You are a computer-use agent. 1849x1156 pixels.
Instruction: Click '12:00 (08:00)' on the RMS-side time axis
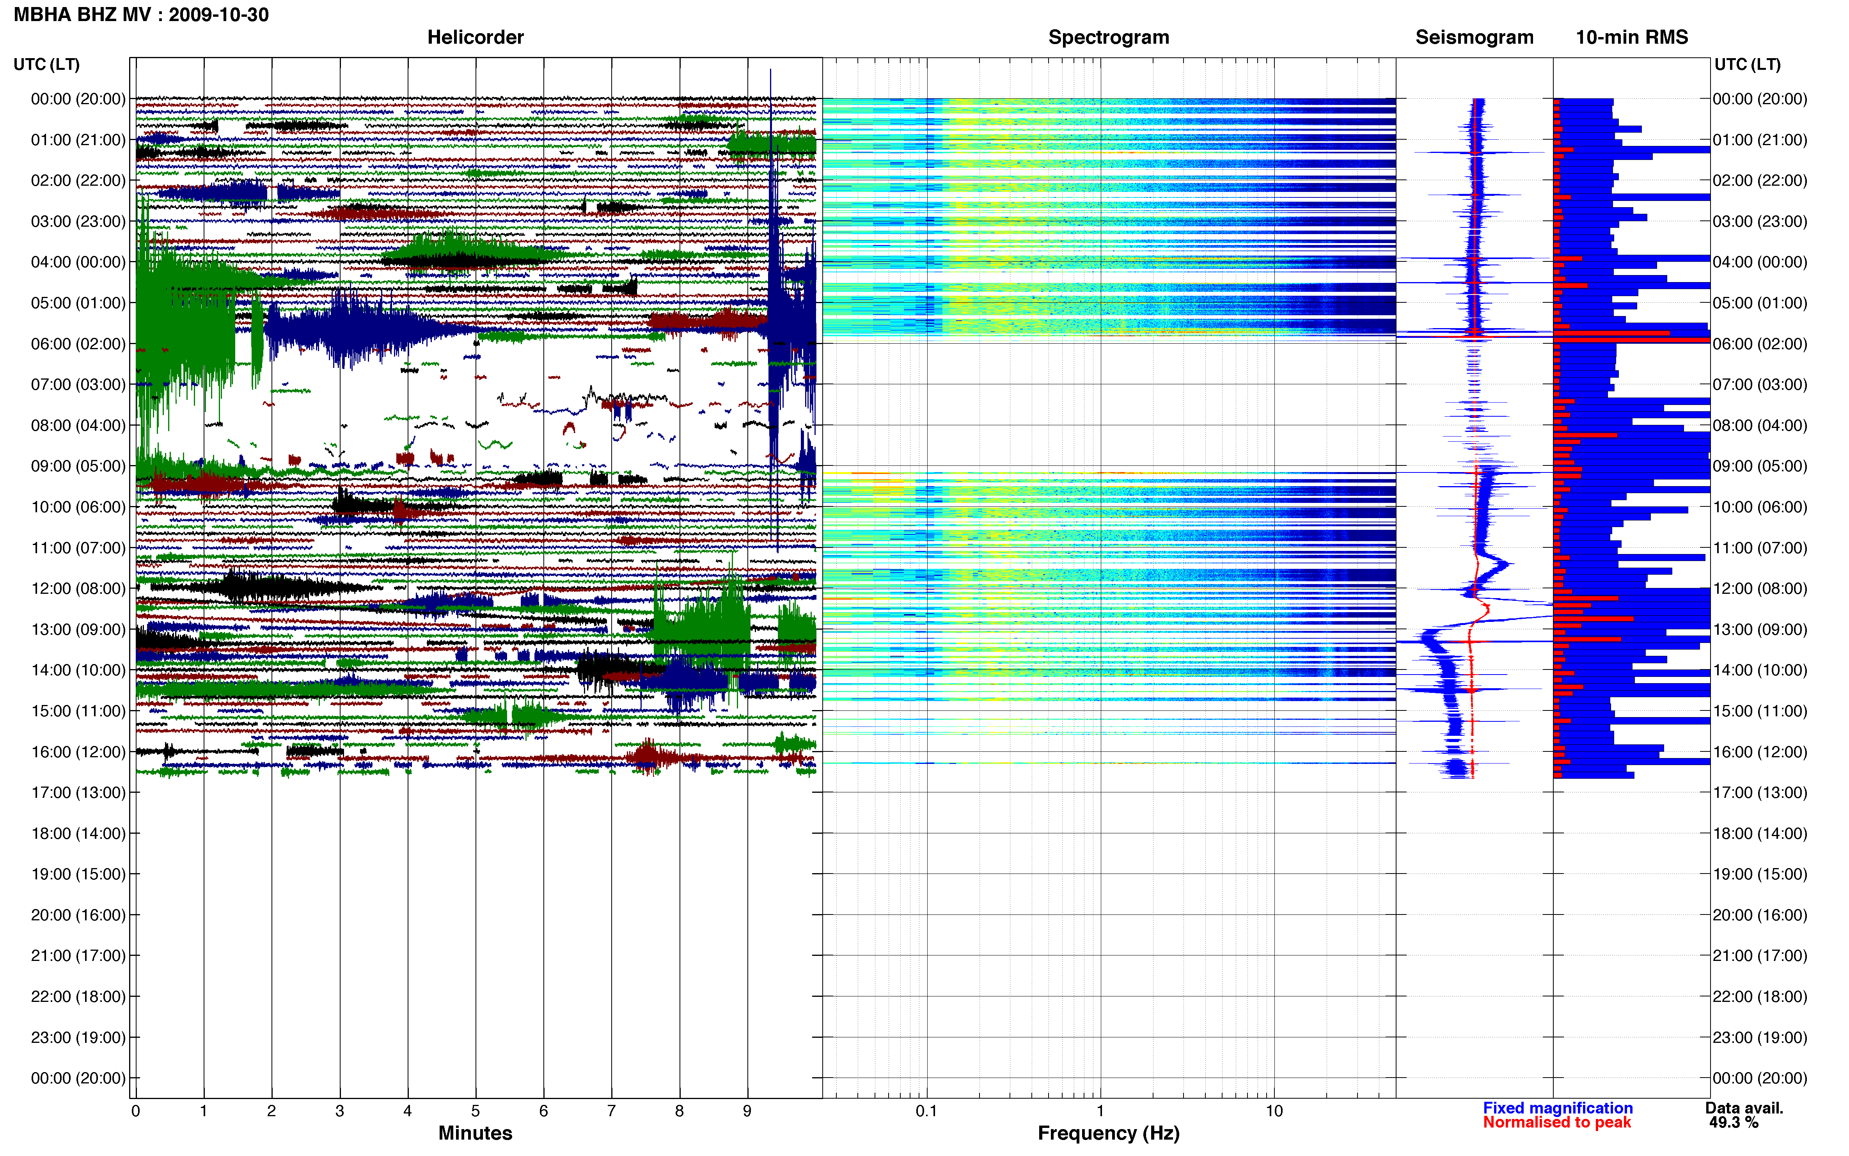pyautogui.click(x=1760, y=589)
